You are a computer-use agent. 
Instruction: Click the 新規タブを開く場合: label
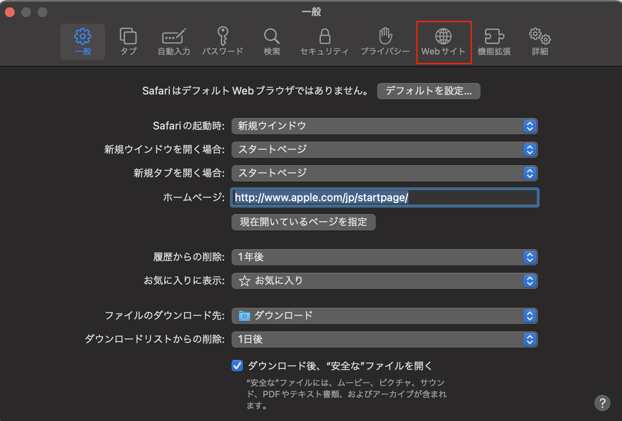179,173
